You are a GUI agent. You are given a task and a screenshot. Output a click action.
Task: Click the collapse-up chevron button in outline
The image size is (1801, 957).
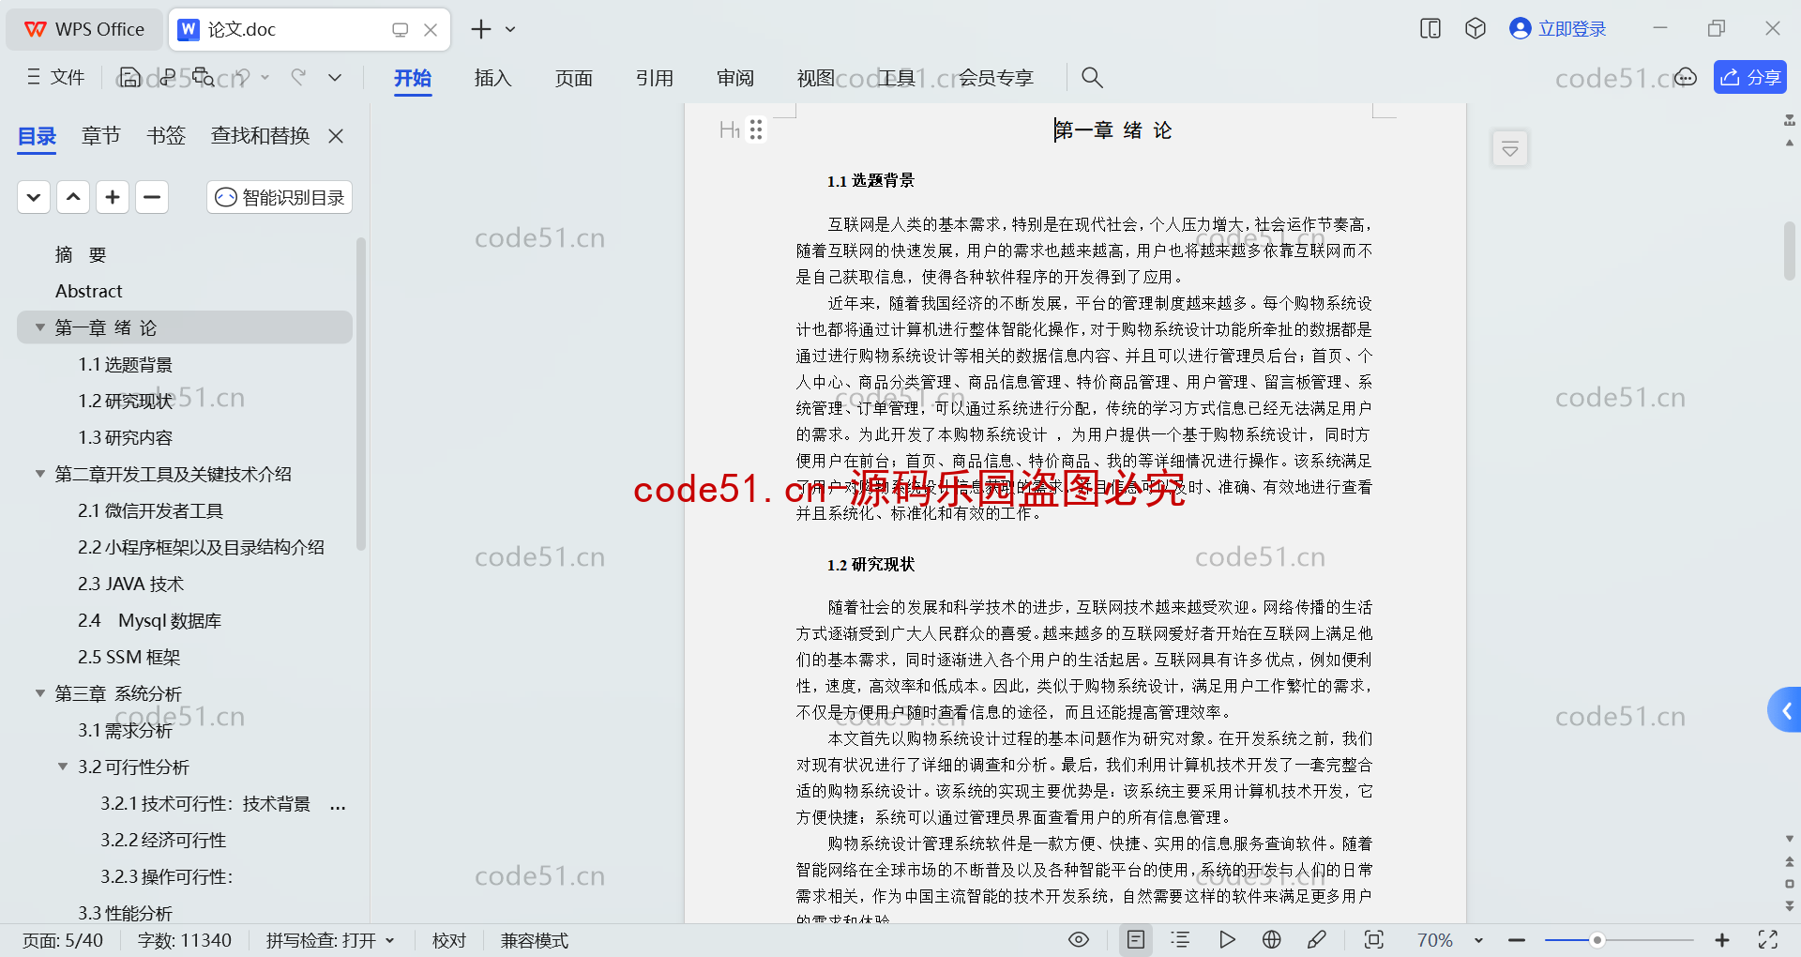coord(73,197)
